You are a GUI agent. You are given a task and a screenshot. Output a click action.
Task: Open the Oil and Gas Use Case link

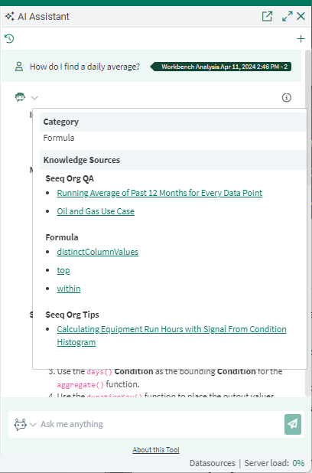96,211
